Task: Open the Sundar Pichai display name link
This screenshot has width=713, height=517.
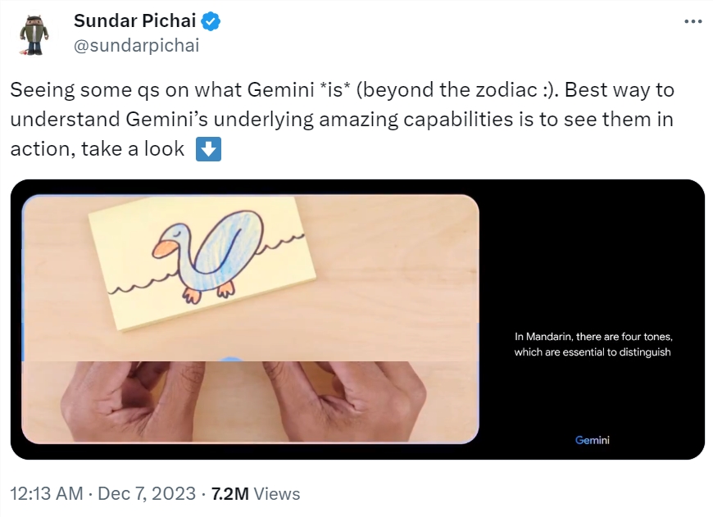Action: (134, 21)
